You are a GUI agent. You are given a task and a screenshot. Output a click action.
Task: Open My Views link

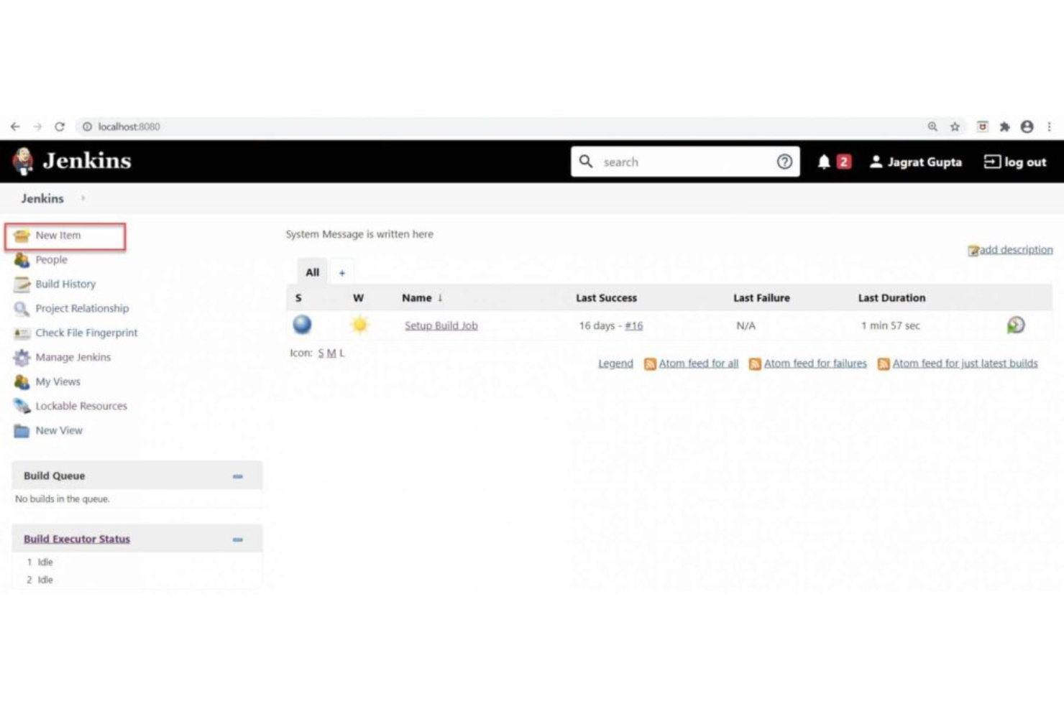[58, 381]
